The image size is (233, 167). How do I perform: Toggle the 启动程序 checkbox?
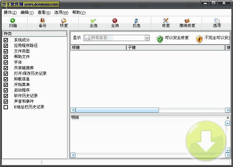(6, 90)
